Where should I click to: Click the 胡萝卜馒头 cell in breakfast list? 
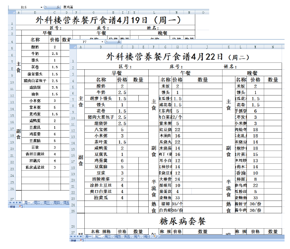coord(101,99)
